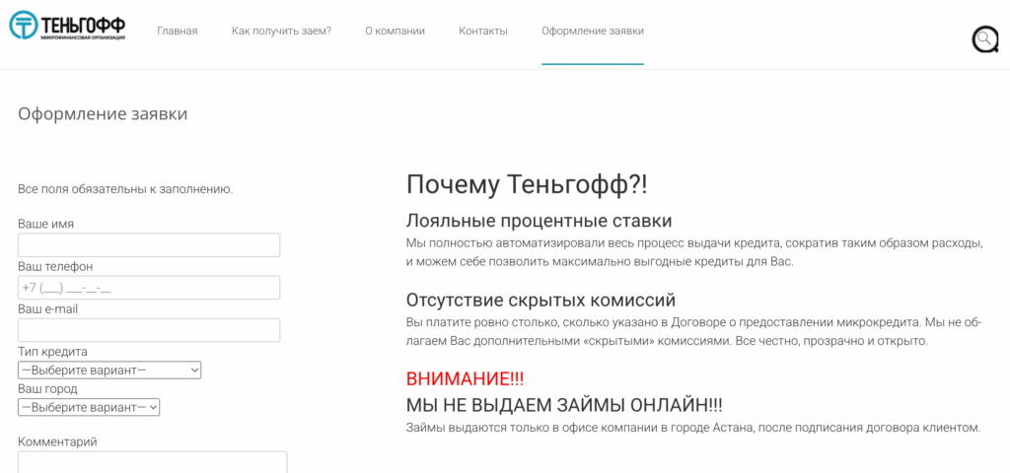Viewport: 1010px width, 473px height.
Task: Open the Контакты page
Action: 483,31
